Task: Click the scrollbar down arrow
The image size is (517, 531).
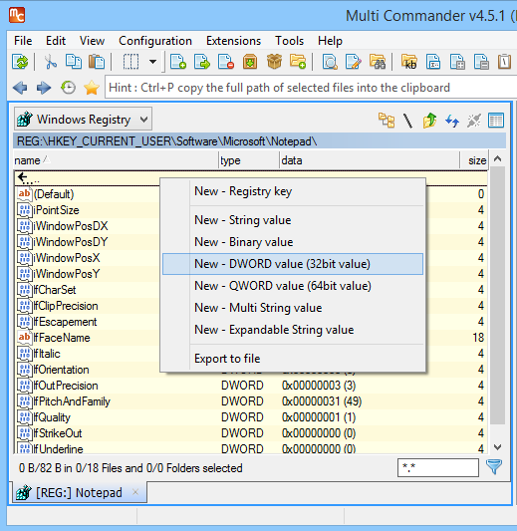Action: coord(497,447)
